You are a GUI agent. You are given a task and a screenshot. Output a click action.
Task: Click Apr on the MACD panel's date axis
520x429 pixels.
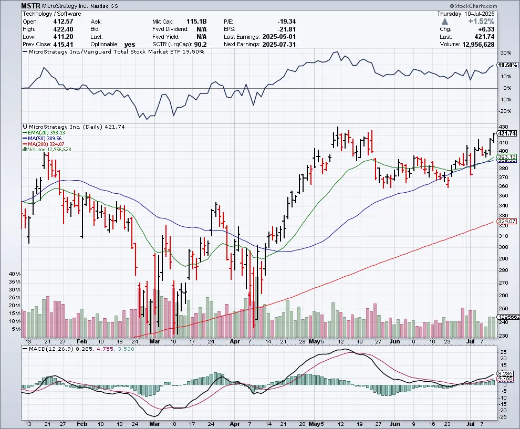pyautogui.click(x=234, y=424)
